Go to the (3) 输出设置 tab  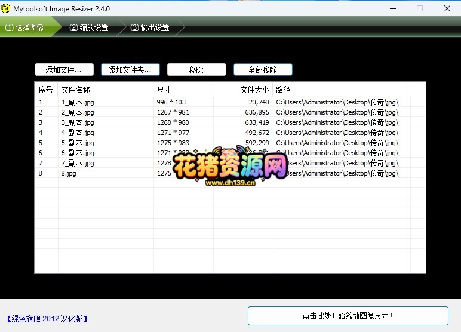150,27
